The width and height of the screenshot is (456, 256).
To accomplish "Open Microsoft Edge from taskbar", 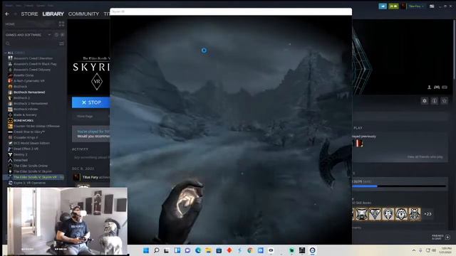I will click(x=198, y=250).
